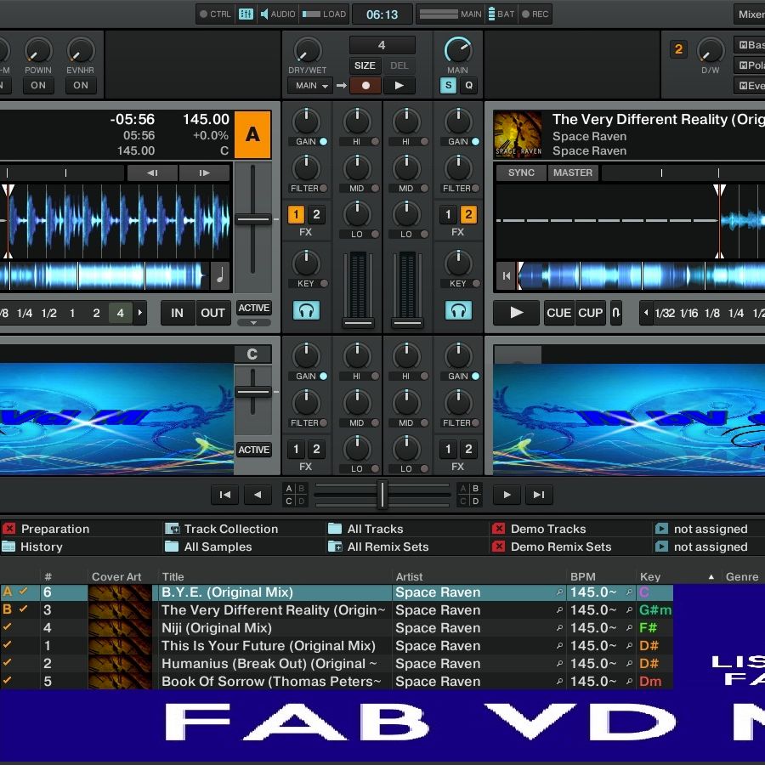765x765 pixels.
Task: Open History playlist folder
Action: point(32,547)
